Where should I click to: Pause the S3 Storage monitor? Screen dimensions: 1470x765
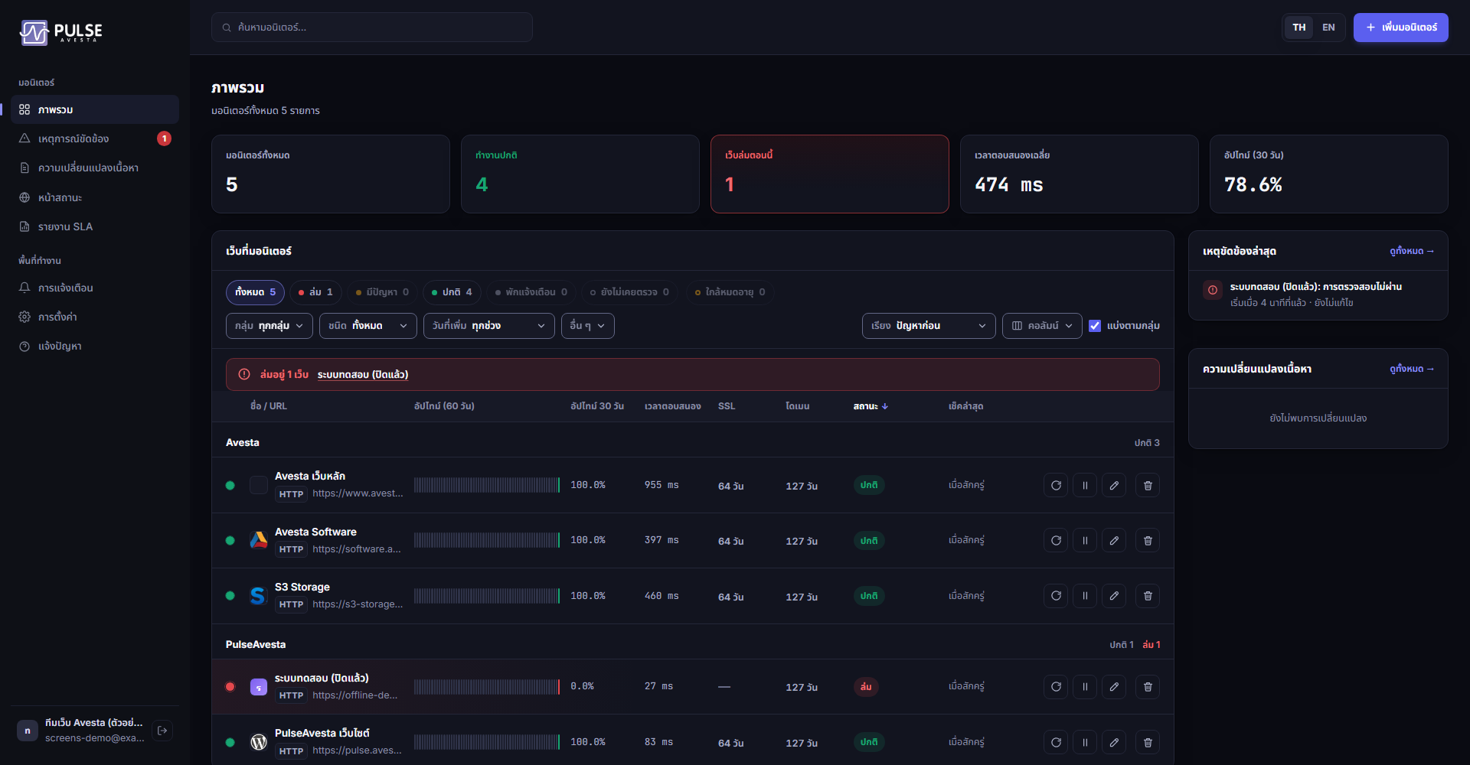pos(1085,595)
